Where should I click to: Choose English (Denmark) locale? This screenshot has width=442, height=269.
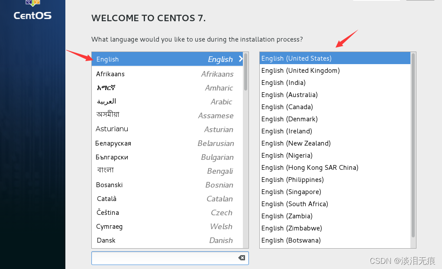coord(335,119)
